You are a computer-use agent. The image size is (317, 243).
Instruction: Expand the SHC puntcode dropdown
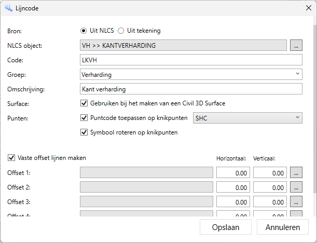[247, 118]
